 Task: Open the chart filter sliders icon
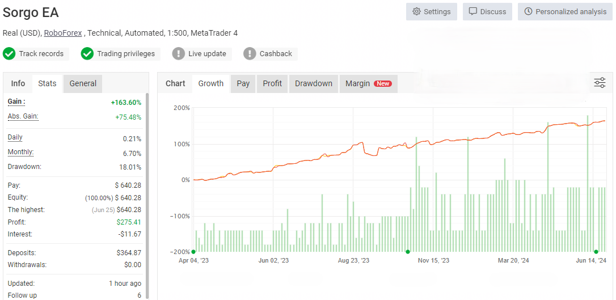600,83
